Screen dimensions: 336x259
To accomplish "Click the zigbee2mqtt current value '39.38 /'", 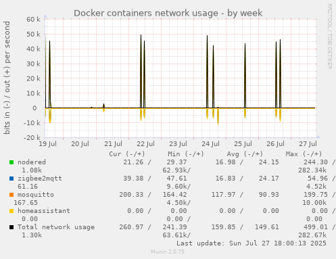I will pyautogui.click(x=137, y=179).
